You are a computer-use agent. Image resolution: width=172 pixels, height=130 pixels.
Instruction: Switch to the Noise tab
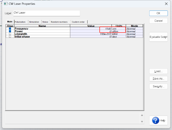click(x=45, y=22)
